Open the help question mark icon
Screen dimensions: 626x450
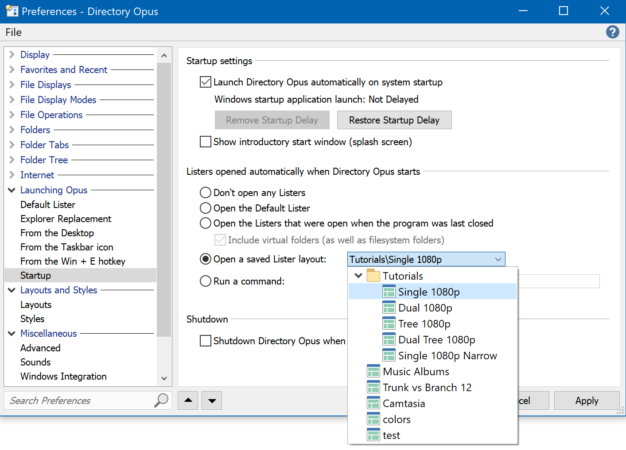tap(612, 32)
